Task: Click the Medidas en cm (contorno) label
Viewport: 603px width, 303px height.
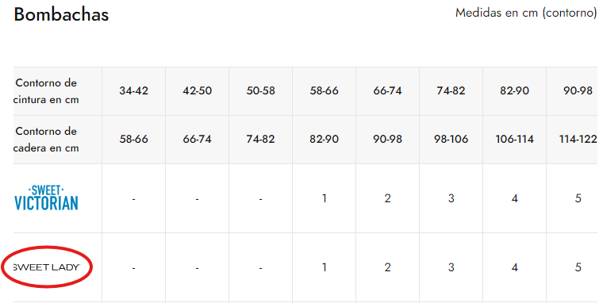Action: [x=526, y=13]
